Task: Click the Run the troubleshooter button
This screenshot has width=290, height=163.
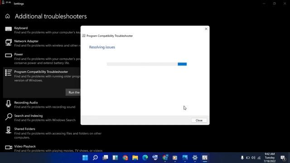Action: pos(73,92)
